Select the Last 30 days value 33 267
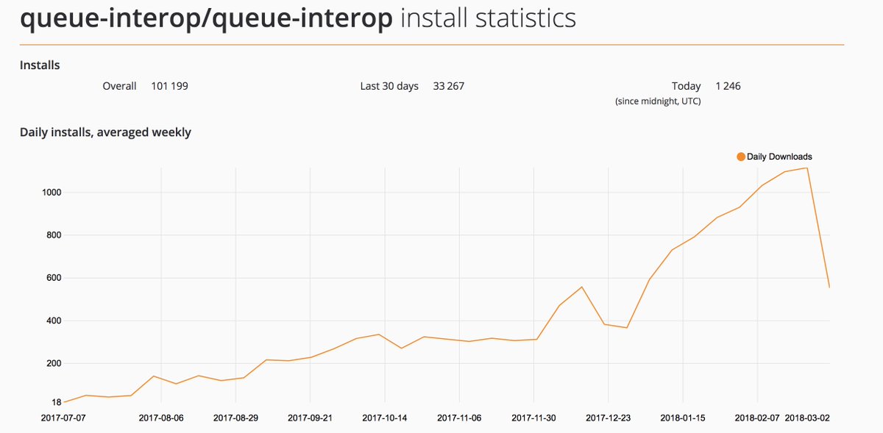 coord(449,86)
